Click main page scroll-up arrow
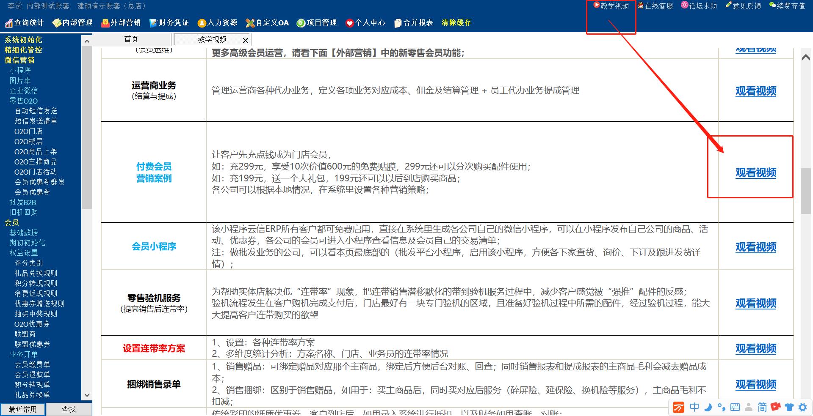 tap(806, 57)
